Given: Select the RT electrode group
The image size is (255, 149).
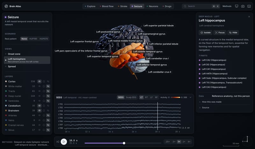Looking at the screenshot, I should [146, 97].
